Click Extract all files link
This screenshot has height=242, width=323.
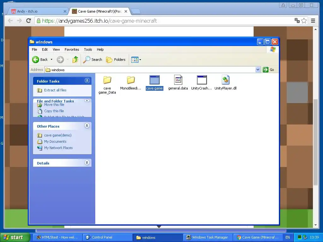pyautogui.click(x=55, y=90)
